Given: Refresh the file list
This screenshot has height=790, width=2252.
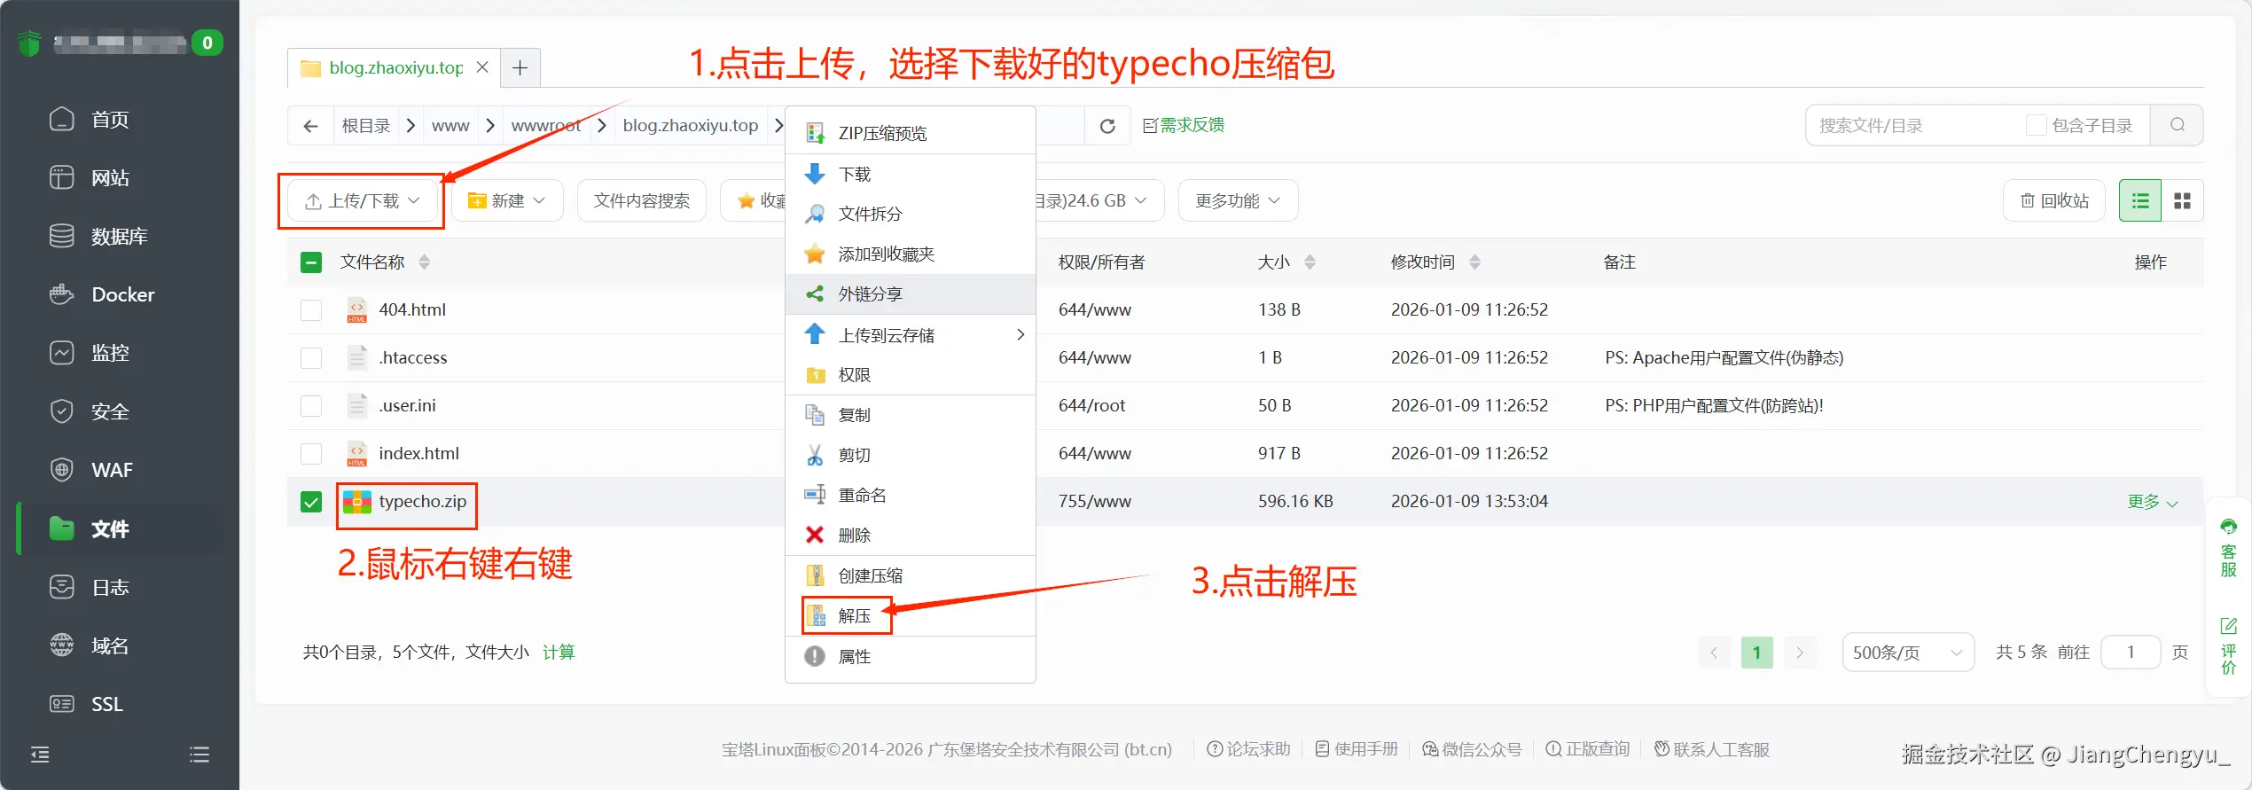Looking at the screenshot, I should click(1107, 126).
